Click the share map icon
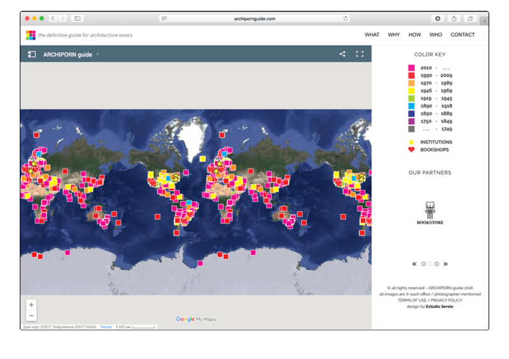The width and height of the screenshot is (509, 359). 342,54
